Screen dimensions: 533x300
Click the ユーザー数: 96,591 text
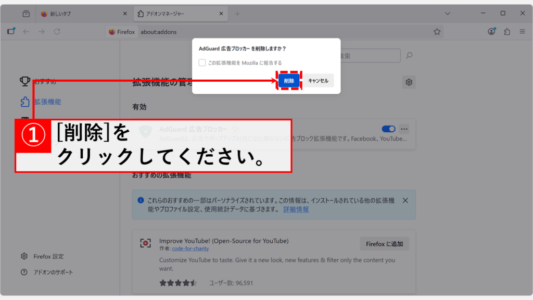[231, 283]
